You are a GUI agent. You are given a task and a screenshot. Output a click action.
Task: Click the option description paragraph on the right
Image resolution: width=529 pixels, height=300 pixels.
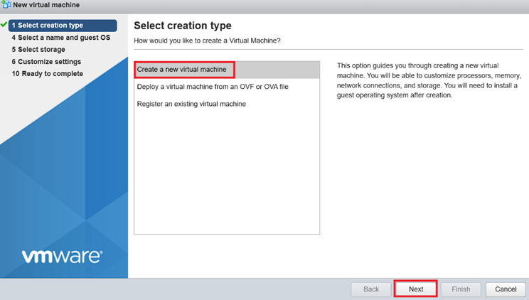pyautogui.click(x=429, y=80)
